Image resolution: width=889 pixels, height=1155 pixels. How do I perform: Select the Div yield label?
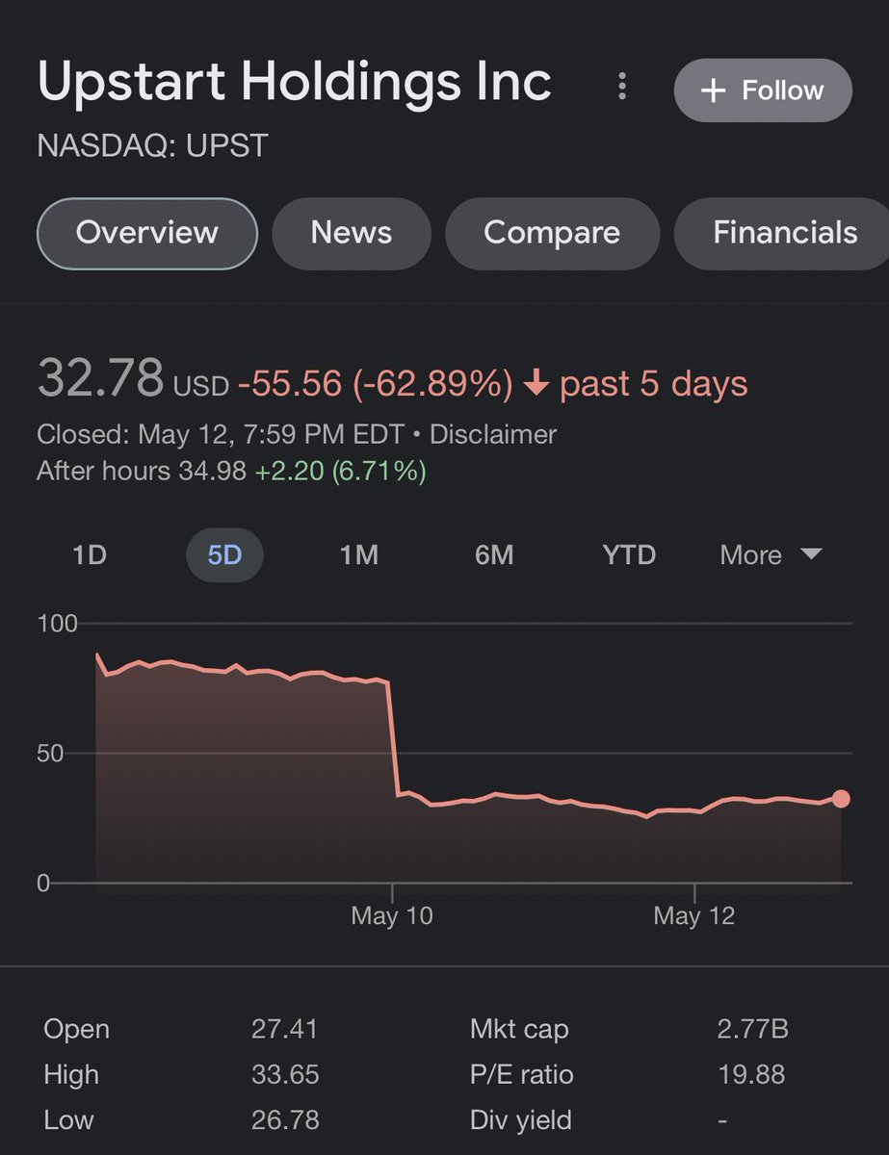click(x=521, y=1120)
